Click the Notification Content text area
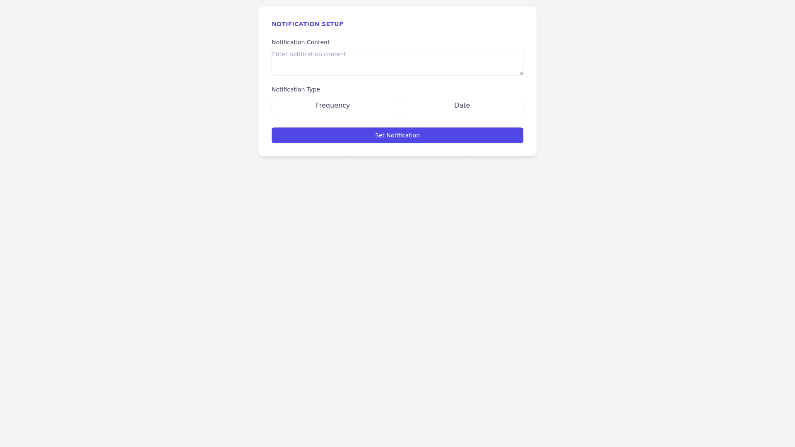The image size is (795, 447). tap(397, 62)
